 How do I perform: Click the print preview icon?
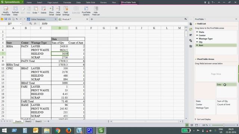[13, 19]
